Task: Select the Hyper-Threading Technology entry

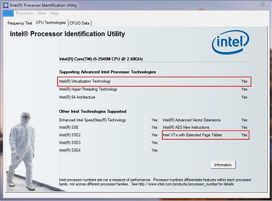Action: tap(88, 89)
